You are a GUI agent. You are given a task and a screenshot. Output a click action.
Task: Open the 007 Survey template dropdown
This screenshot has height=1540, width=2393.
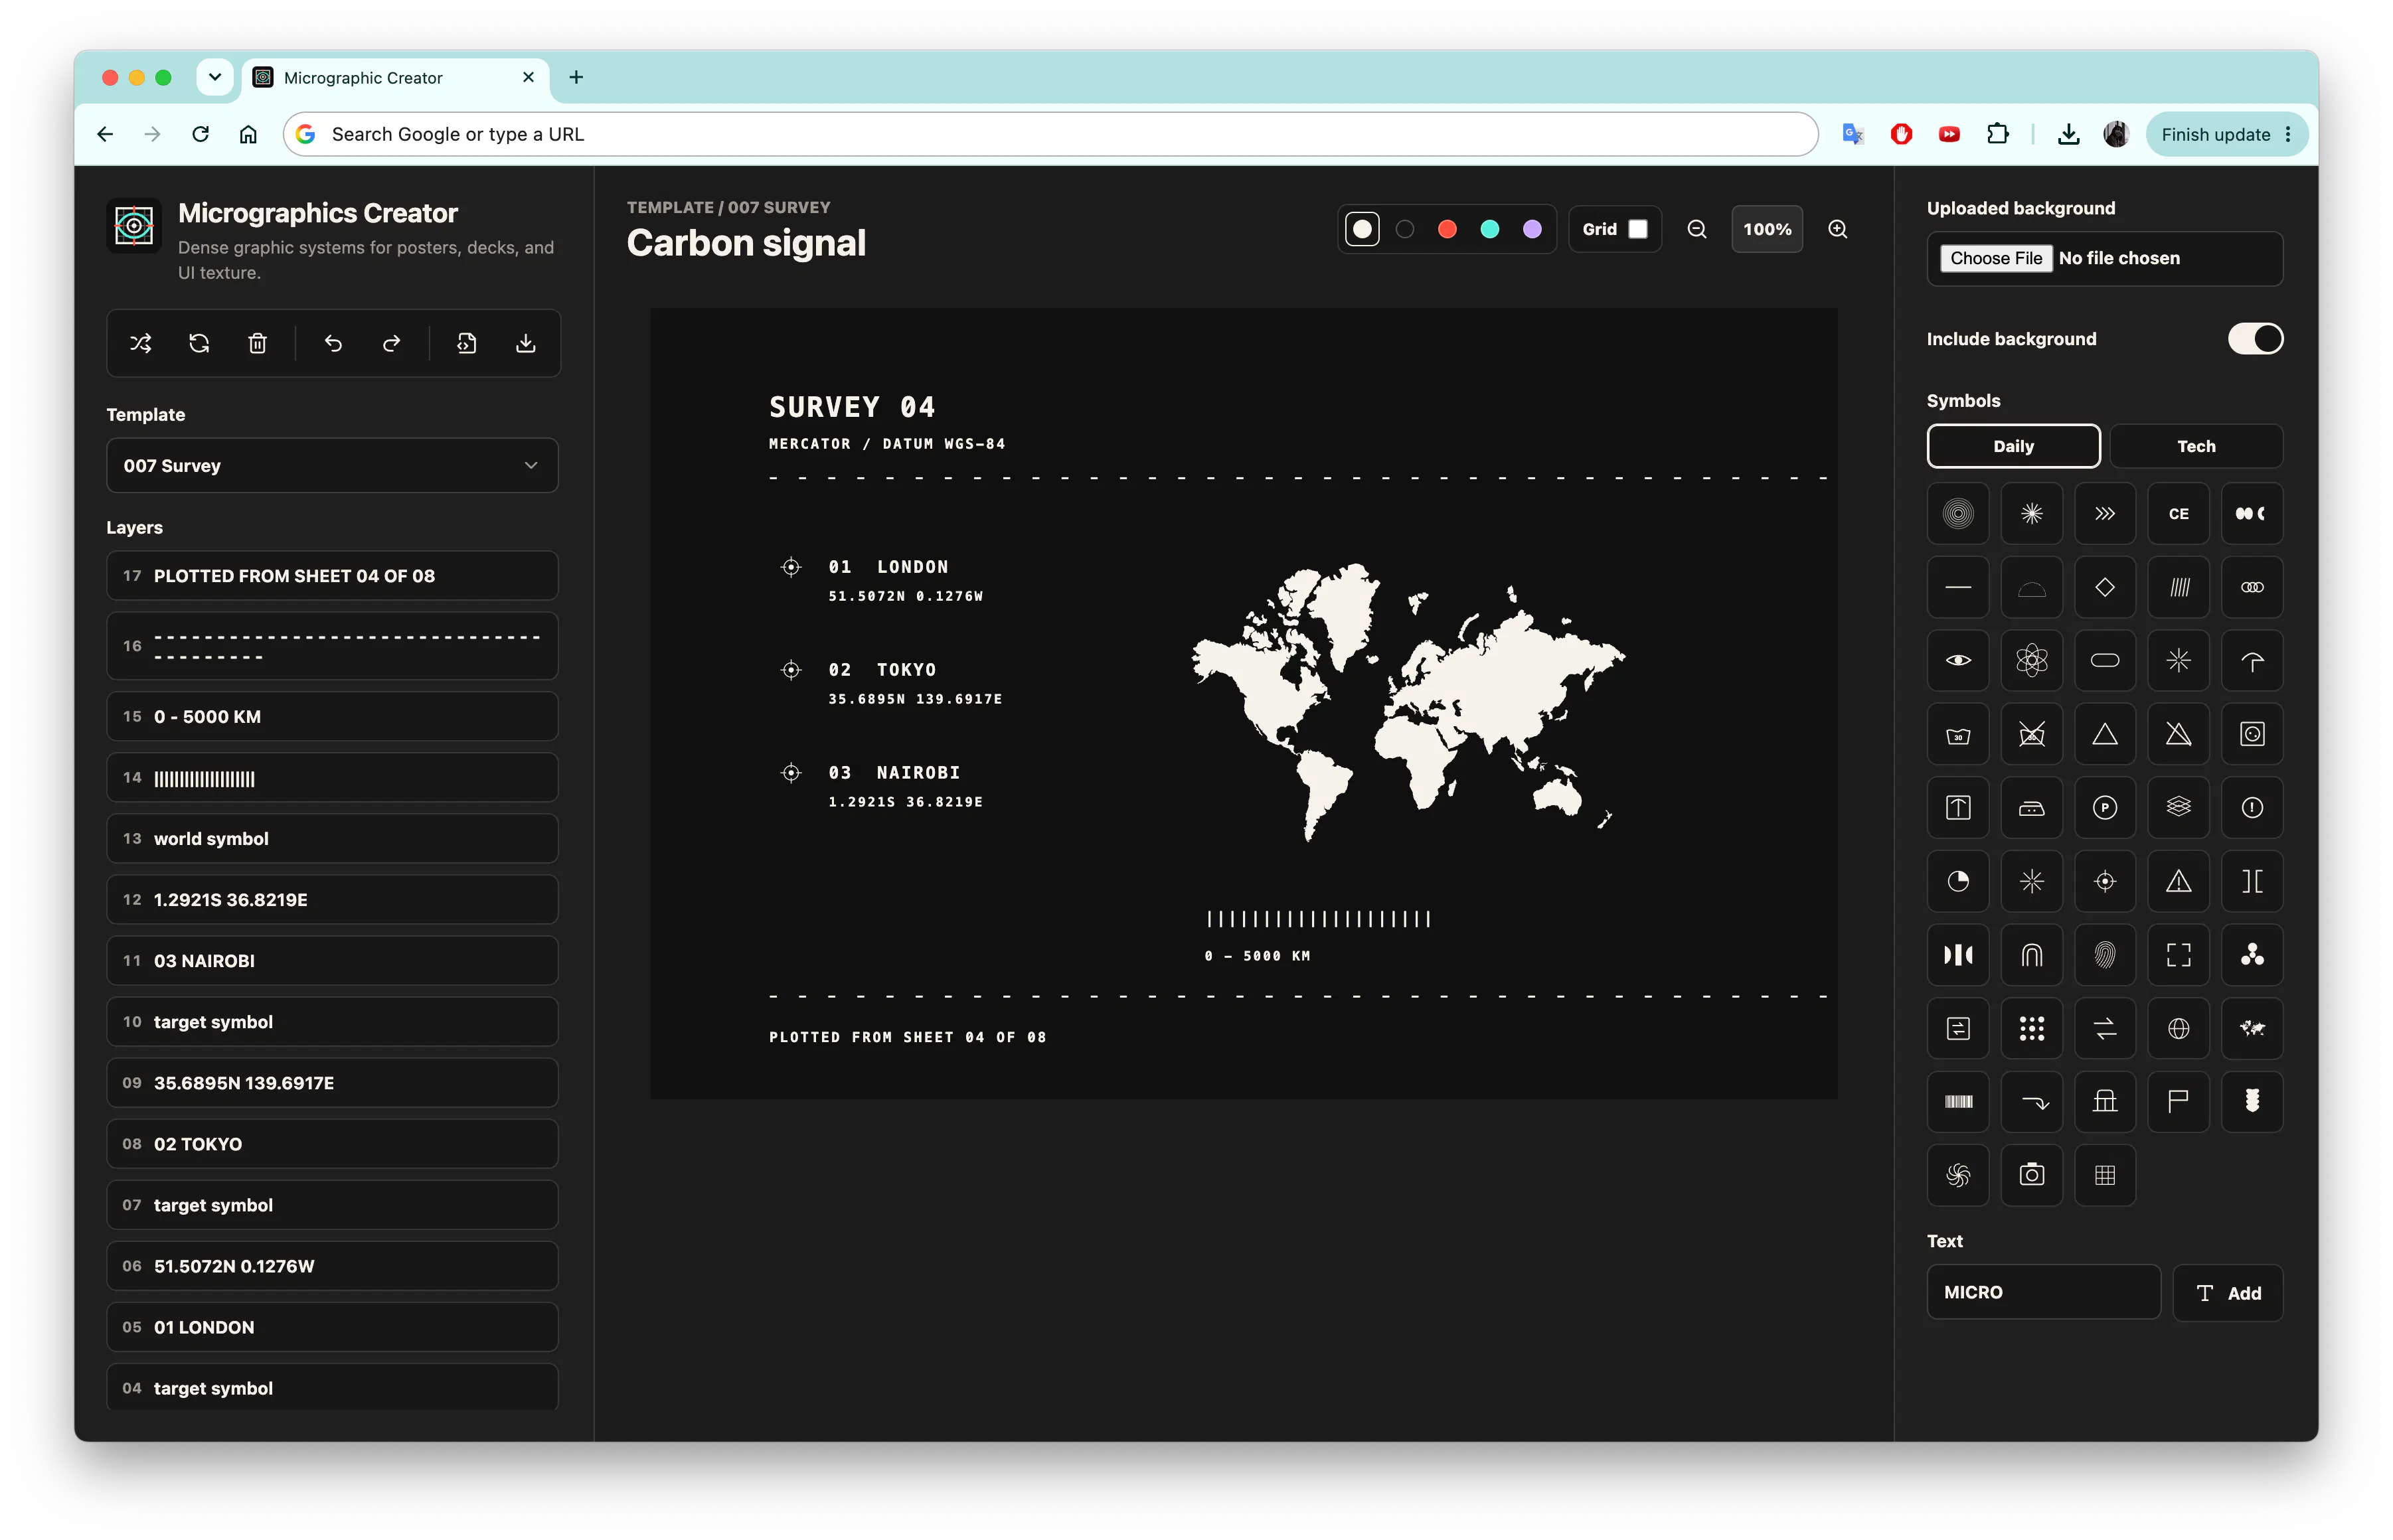(x=332, y=465)
